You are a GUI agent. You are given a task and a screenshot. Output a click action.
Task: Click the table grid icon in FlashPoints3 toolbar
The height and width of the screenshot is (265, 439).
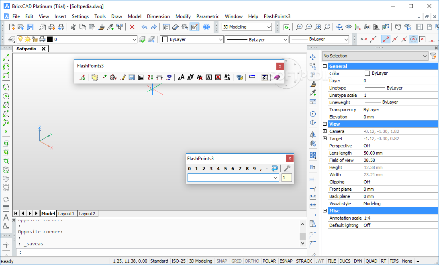pyautogui.click(x=141, y=77)
